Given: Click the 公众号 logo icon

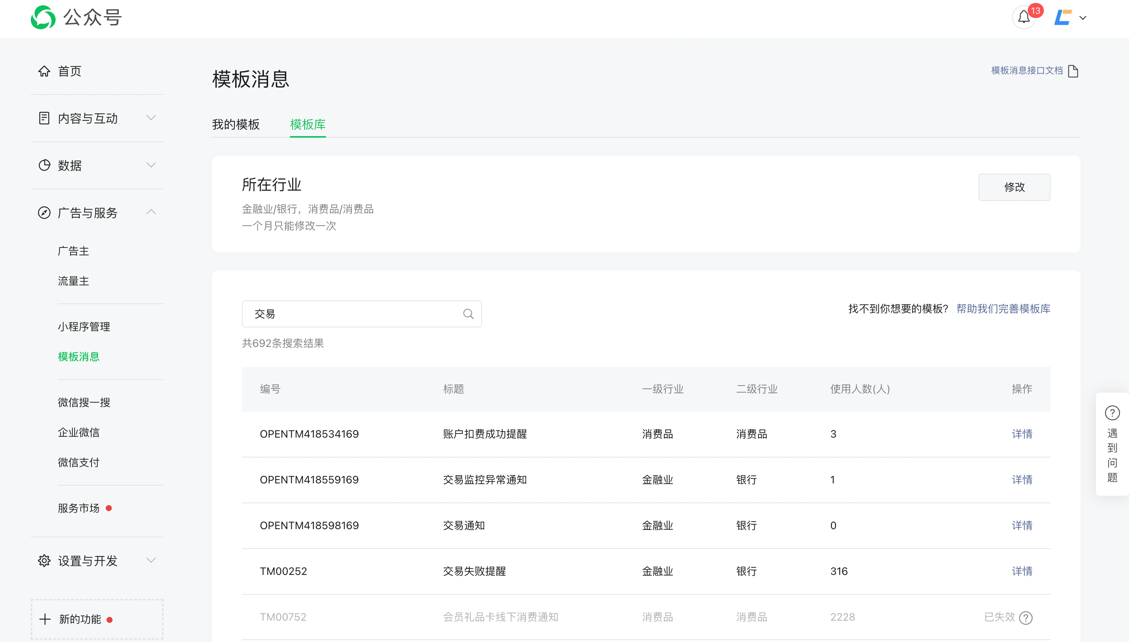Looking at the screenshot, I should coord(43,18).
